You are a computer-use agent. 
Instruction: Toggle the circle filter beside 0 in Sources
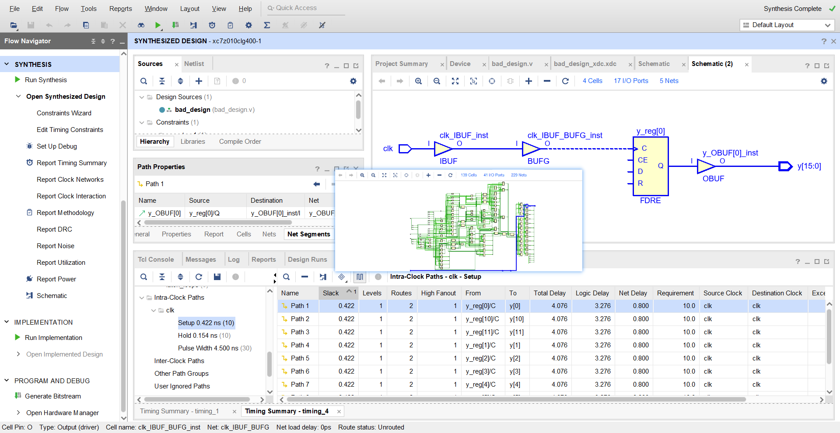[x=235, y=81]
